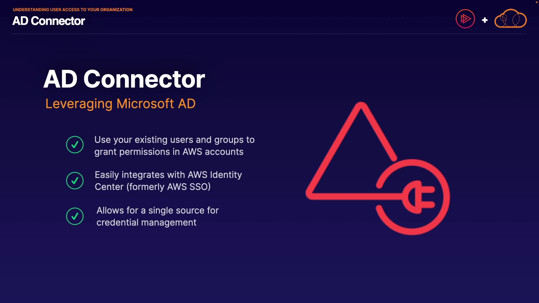The height and width of the screenshot is (303, 539).
Task: Click the white plus sign between logos
Action: (x=485, y=20)
